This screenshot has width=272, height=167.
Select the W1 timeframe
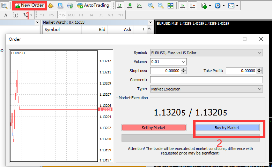pos(111,15)
